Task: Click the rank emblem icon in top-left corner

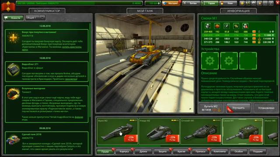Action: (x=8, y=6)
